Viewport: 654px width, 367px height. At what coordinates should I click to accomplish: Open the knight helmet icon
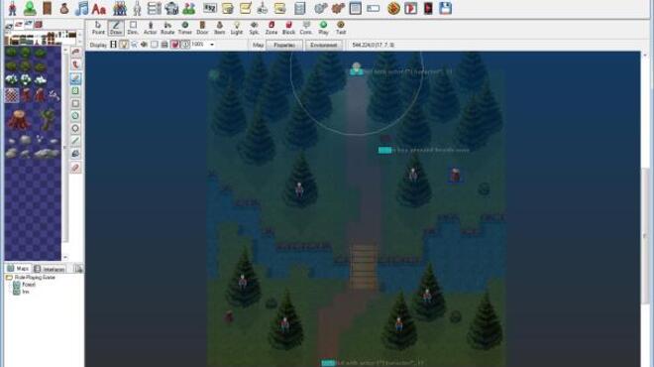[x=171, y=8]
